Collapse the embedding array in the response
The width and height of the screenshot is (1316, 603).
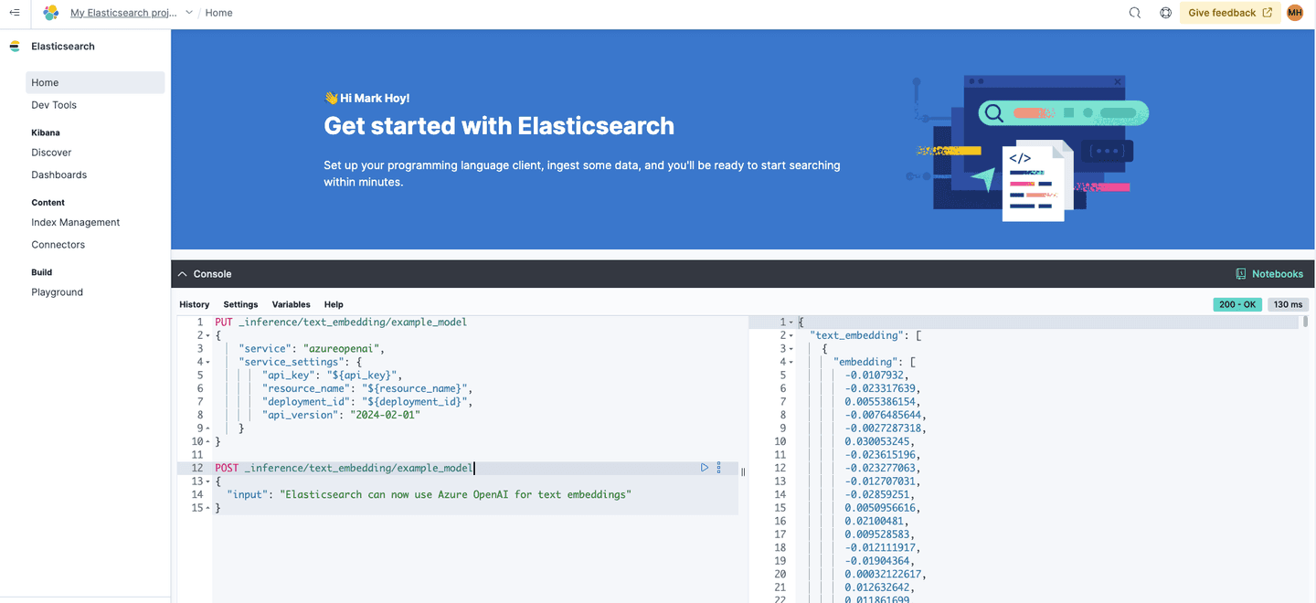[791, 361]
